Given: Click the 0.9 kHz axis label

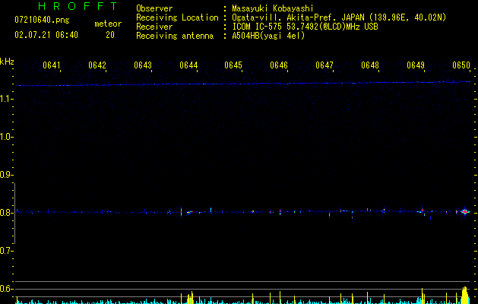Looking at the screenshot, I should 6,175.
